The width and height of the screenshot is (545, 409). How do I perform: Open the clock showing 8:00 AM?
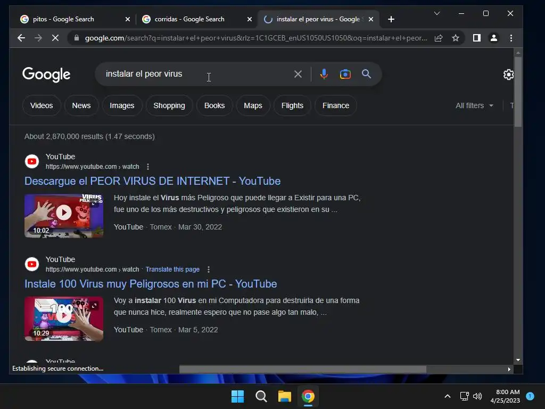(505, 396)
